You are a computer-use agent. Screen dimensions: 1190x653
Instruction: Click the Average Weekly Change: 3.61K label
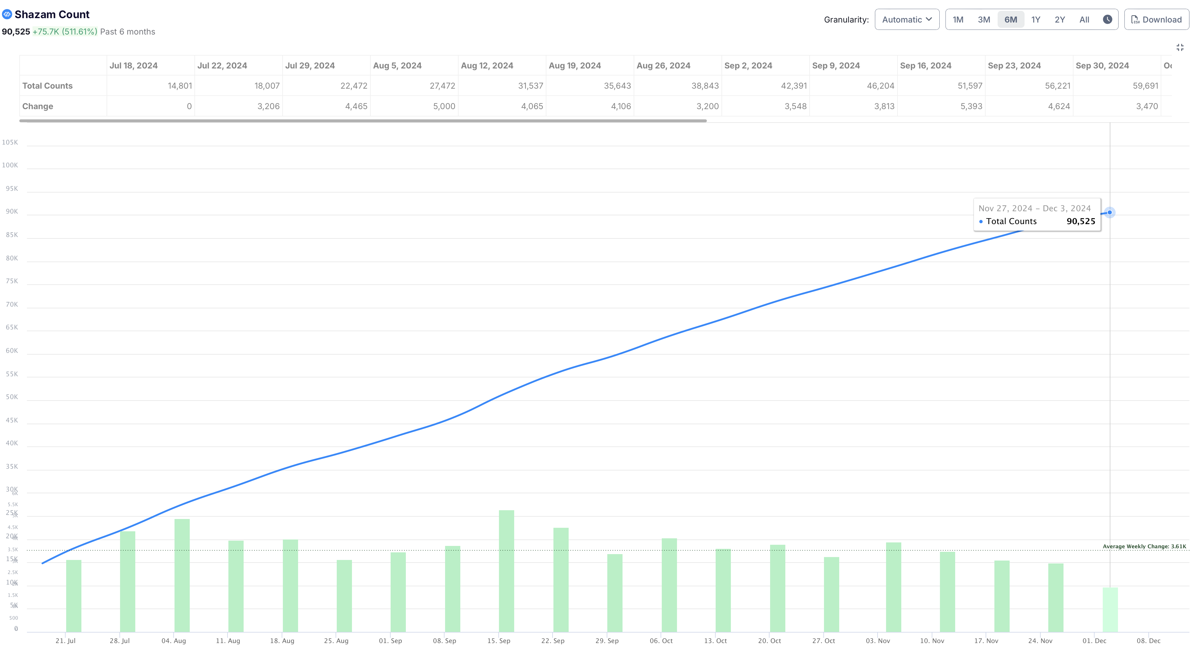pos(1144,547)
